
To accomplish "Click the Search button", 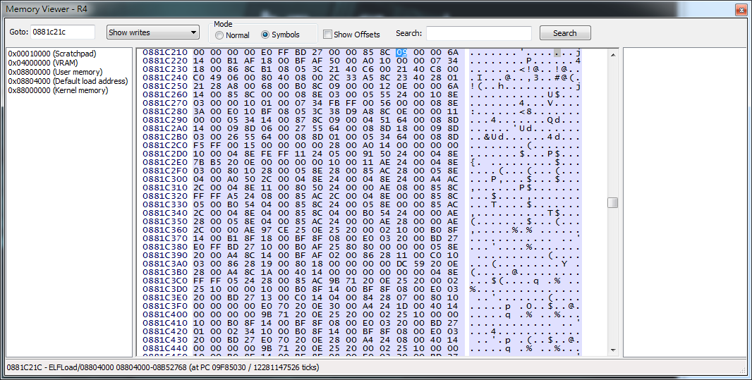I will coord(565,33).
